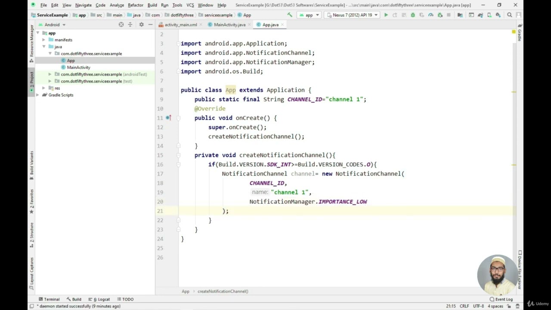
Task: Click the Stop button in toolbar
Action: point(449,15)
